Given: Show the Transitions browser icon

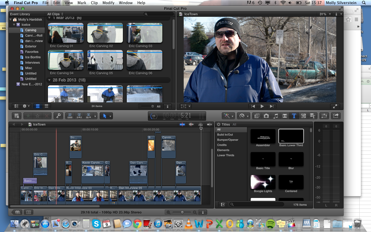Looking at the screenshot, I should (x=285, y=116).
